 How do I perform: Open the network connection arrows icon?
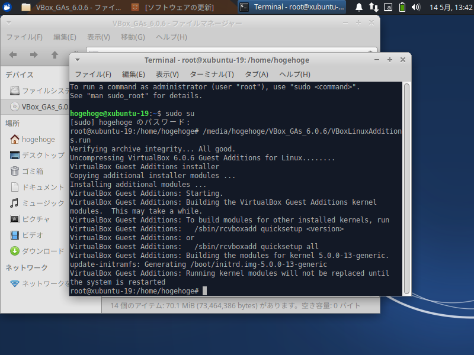coord(373,7)
